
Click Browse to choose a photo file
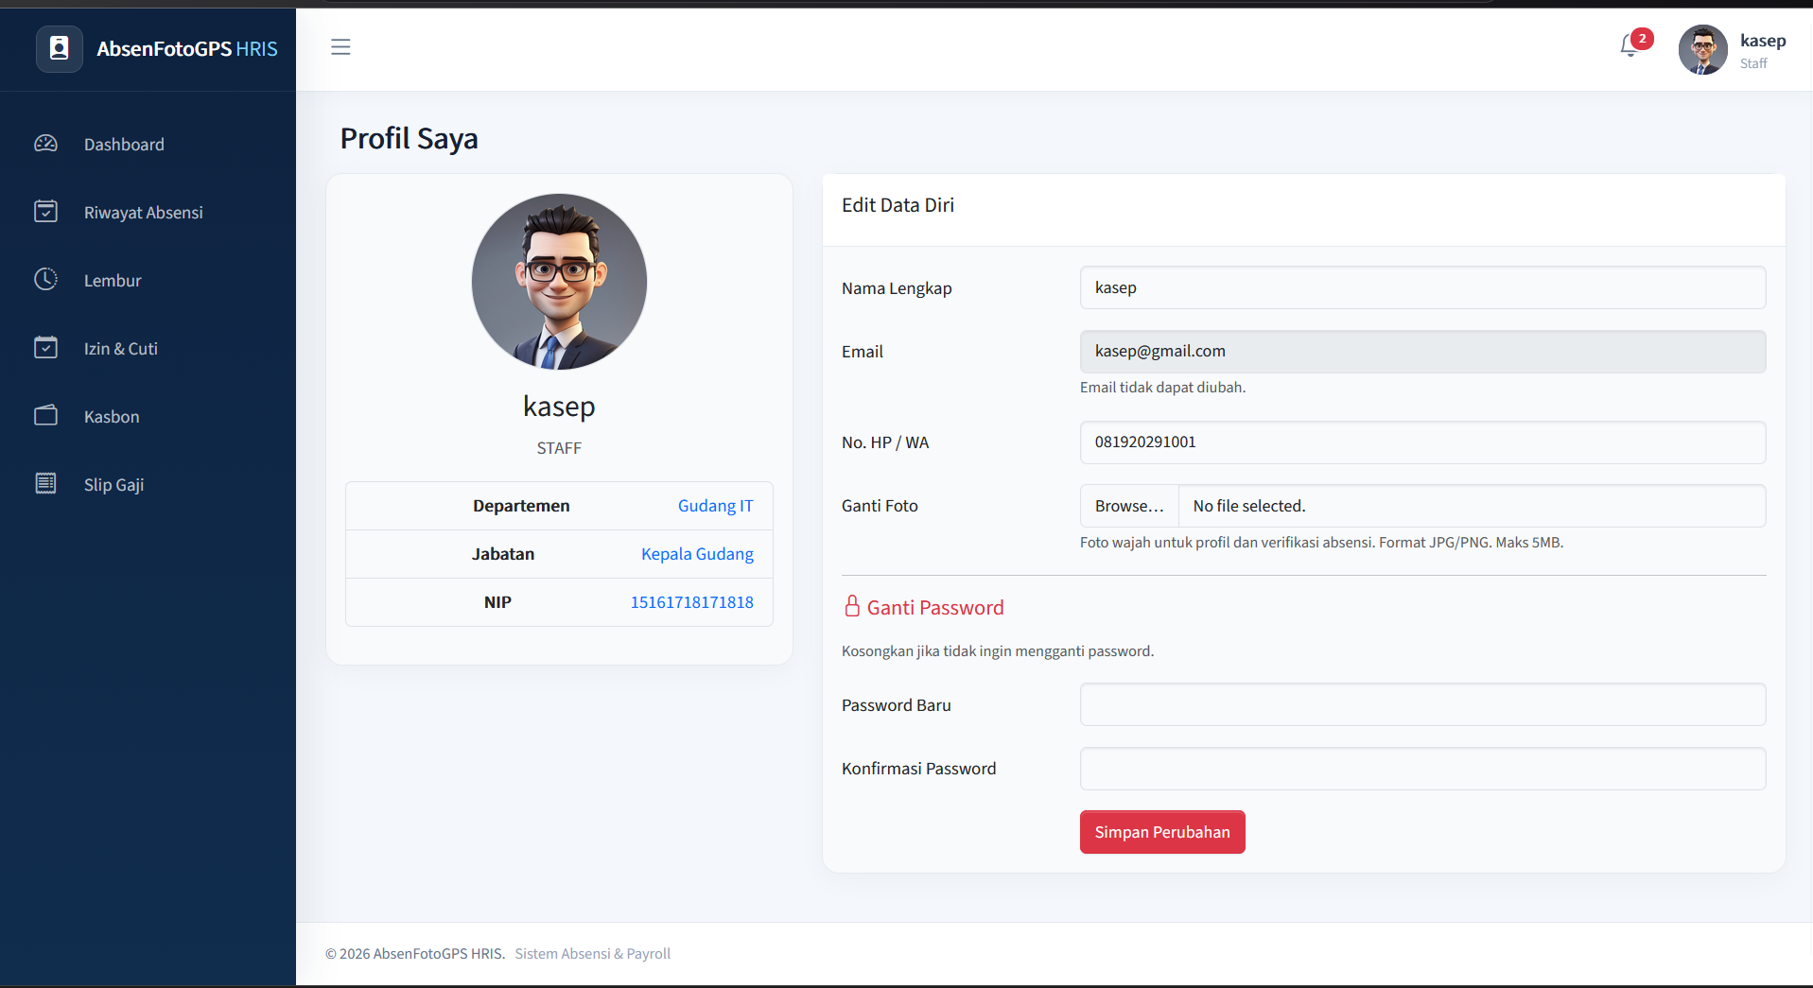coord(1129,506)
